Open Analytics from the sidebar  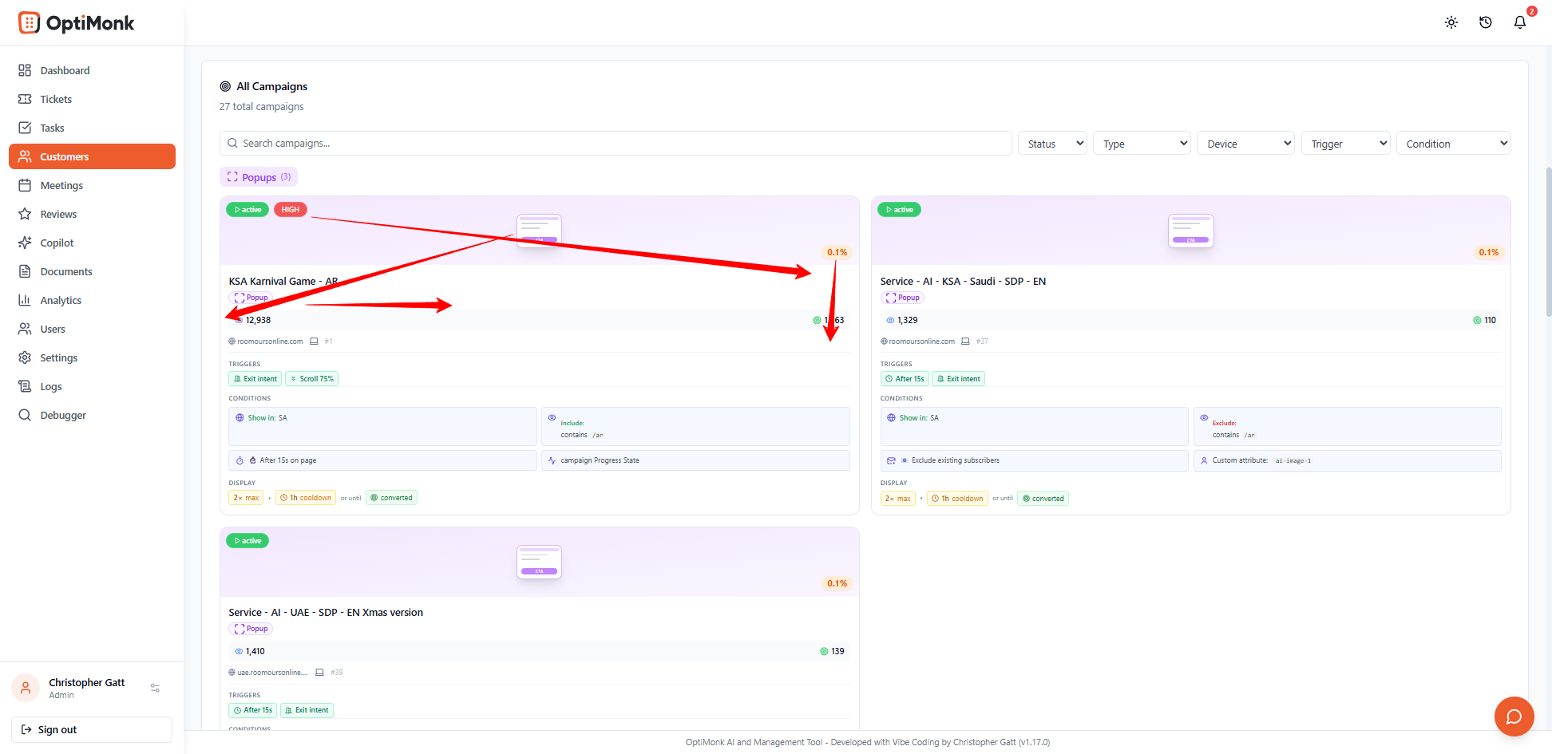[x=92, y=300]
